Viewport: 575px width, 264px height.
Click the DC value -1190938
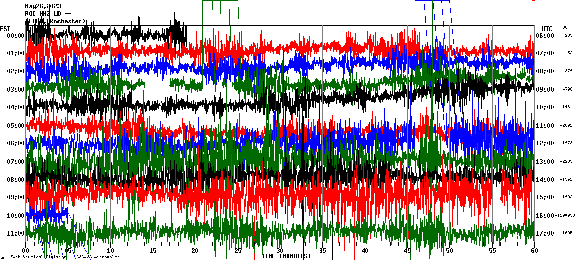(565, 216)
